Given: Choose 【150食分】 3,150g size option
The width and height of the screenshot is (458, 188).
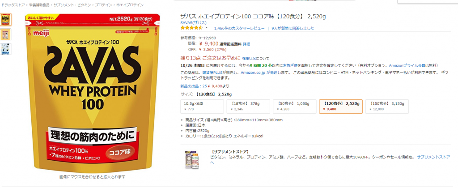Looking at the screenshot, I should pyautogui.click(x=387, y=107).
